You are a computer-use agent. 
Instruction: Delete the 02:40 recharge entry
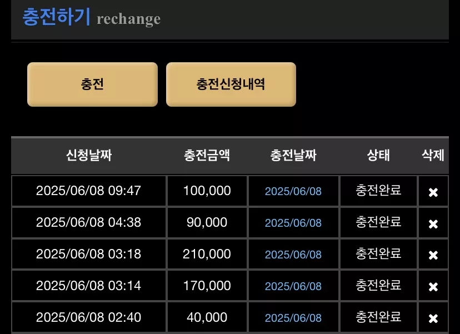point(433,318)
